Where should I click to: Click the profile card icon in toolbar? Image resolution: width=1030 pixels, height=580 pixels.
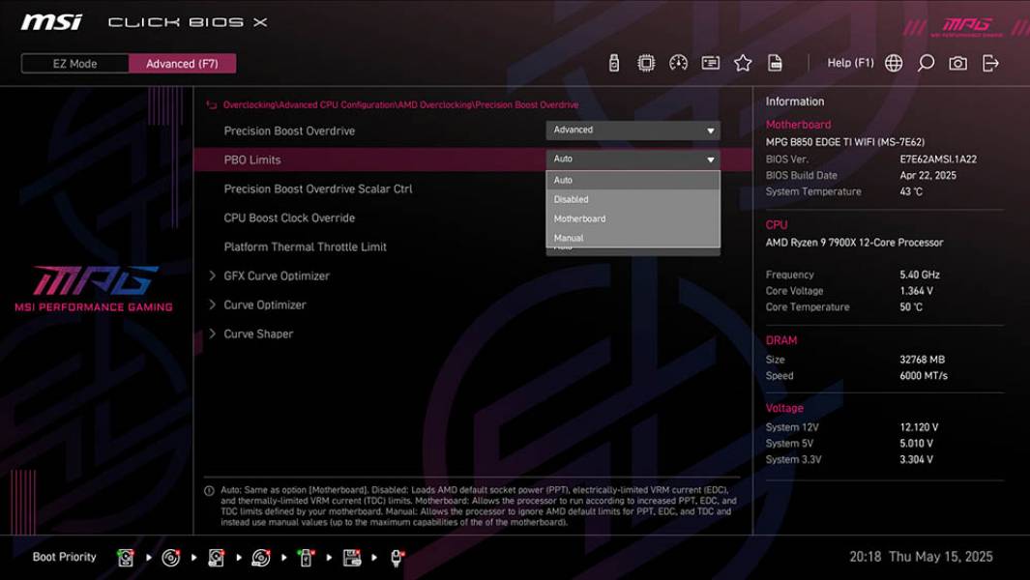click(x=710, y=63)
